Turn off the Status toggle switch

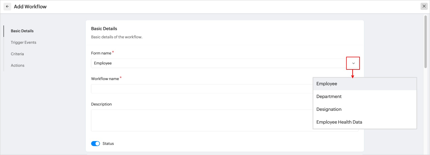(95, 144)
